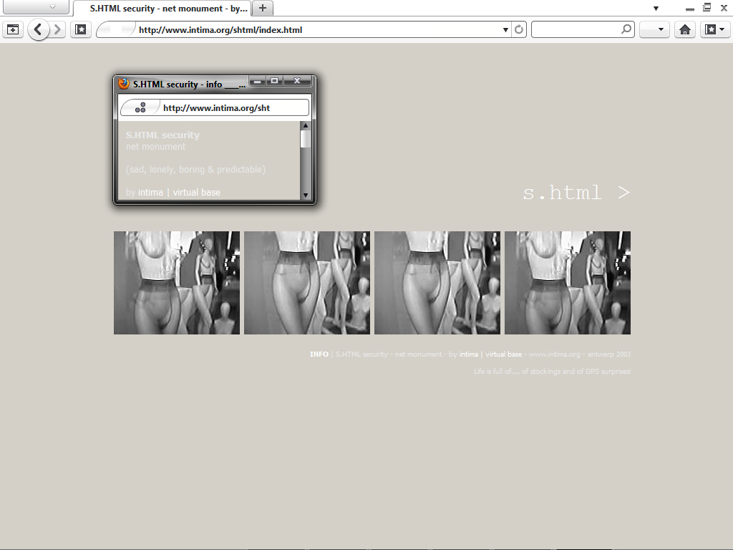The height and width of the screenshot is (550, 733).
Task: Click the search magnifier icon
Action: 626,29
